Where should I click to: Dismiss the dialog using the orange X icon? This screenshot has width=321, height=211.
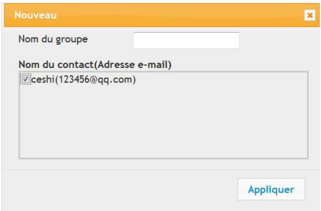pyautogui.click(x=310, y=16)
